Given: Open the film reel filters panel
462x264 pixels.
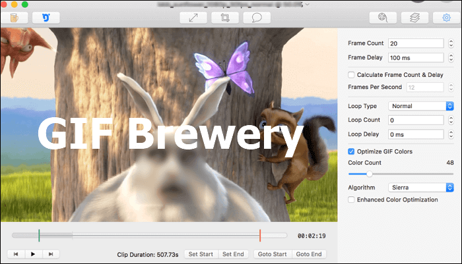Looking at the screenshot, I should click(x=383, y=18).
